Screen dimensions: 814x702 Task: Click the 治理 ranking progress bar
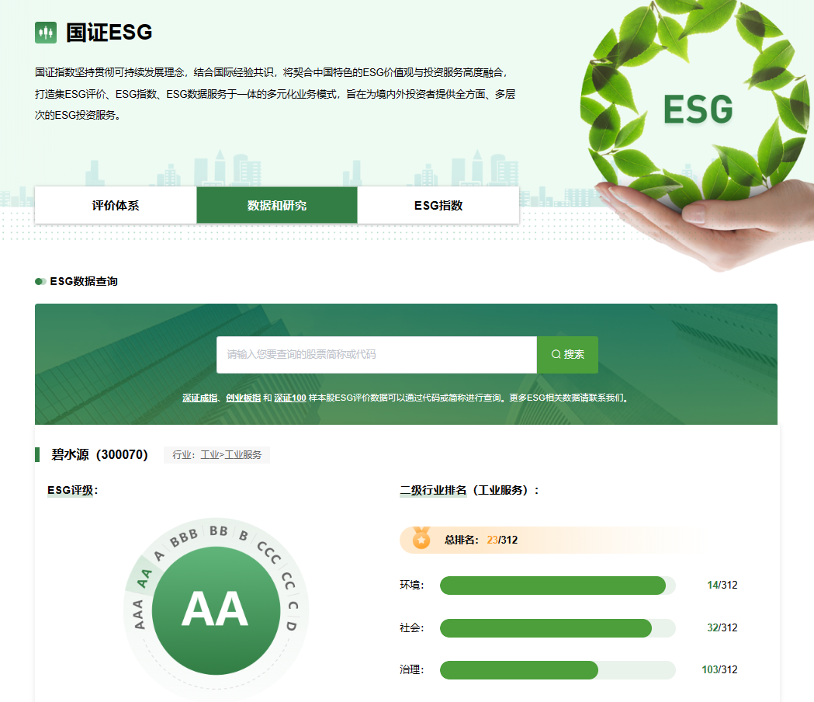(558, 670)
